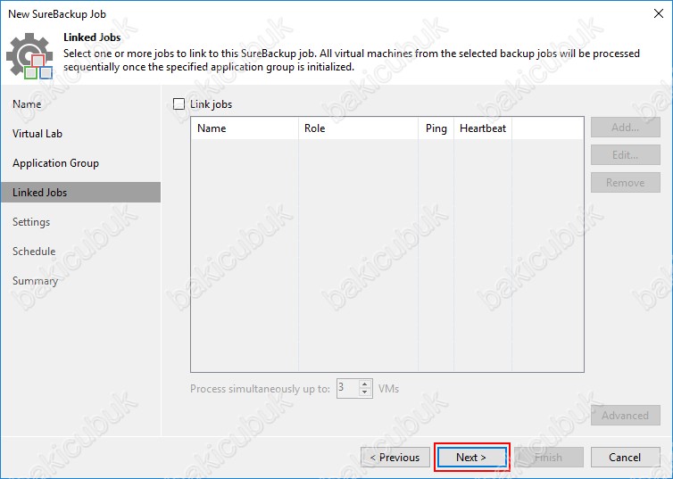Click the Next > button

pyautogui.click(x=471, y=458)
